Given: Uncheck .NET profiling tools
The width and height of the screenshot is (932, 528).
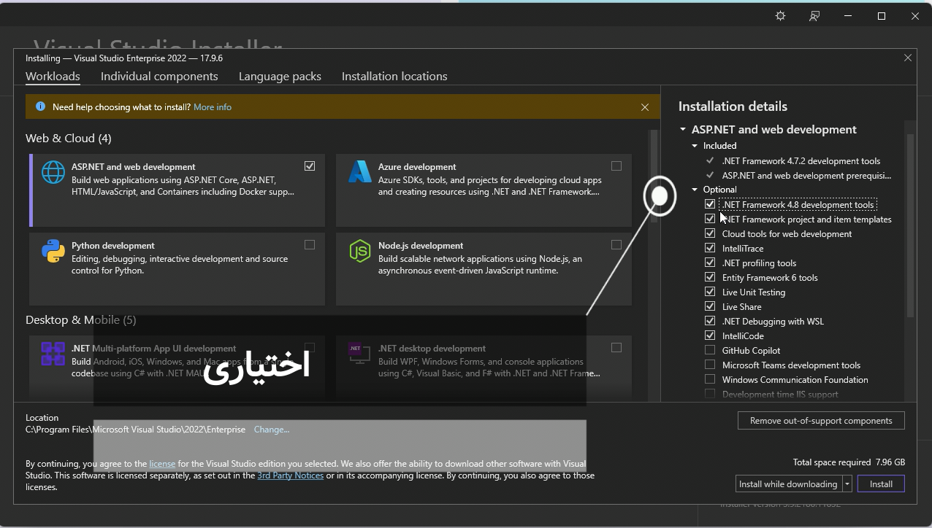Looking at the screenshot, I should point(710,263).
